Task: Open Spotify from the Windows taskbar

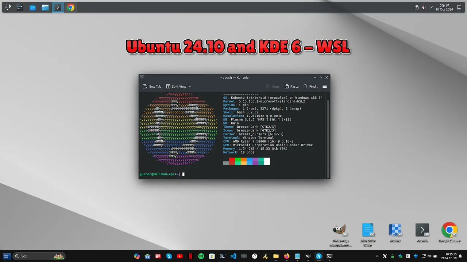Action: pyautogui.click(x=201, y=256)
